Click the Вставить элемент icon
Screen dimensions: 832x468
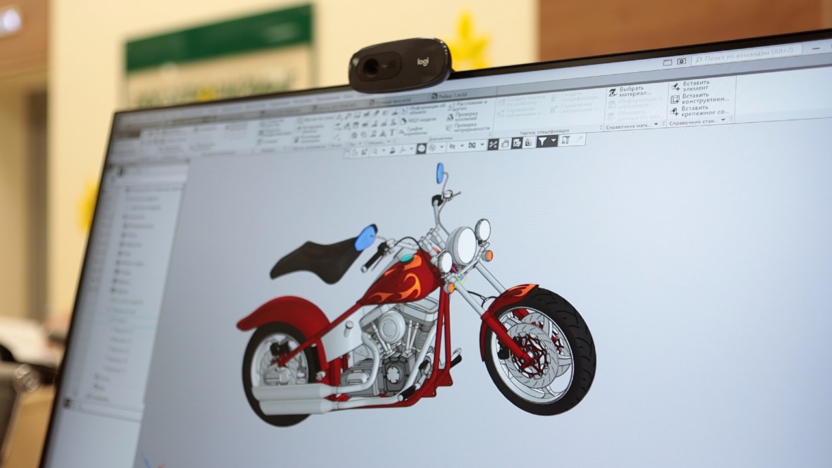coord(675,86)
